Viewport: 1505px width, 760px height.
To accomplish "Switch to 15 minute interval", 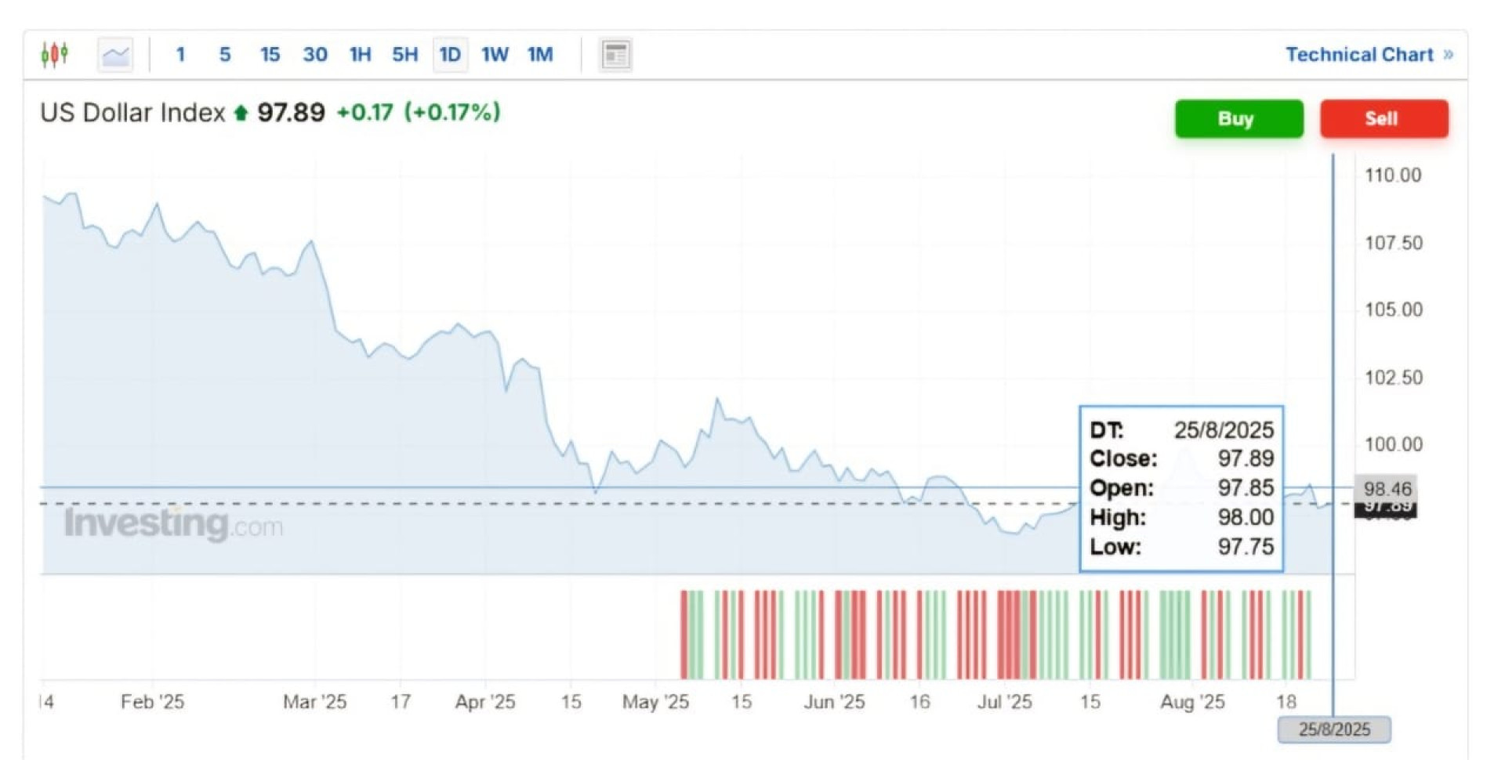I will click(x=270, y=55).
